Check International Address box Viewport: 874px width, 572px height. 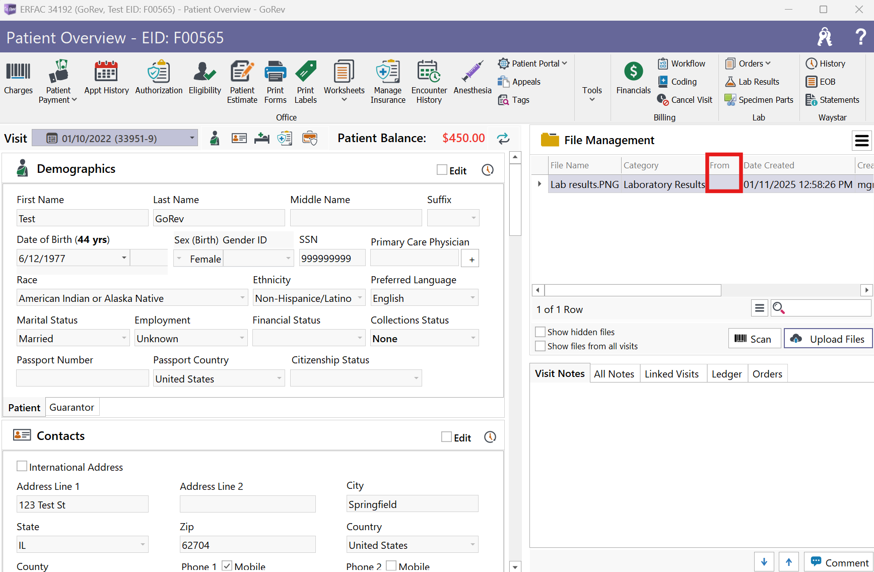(22, 466)
